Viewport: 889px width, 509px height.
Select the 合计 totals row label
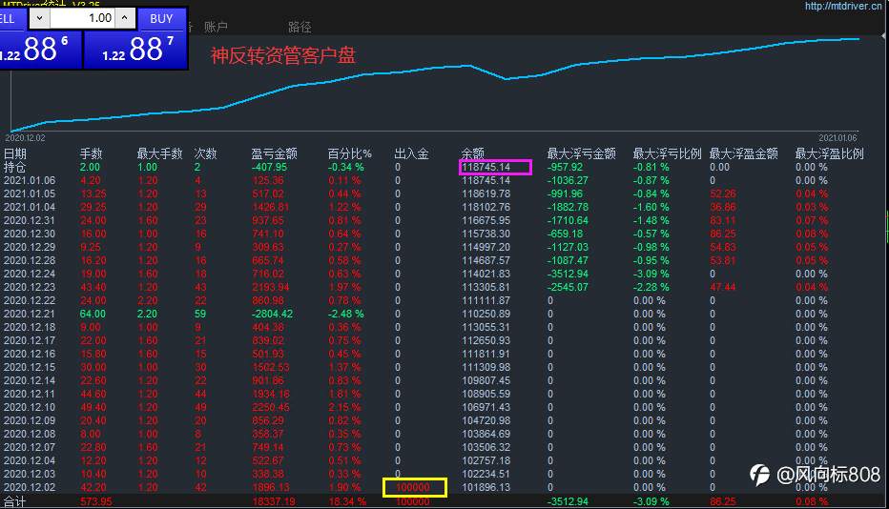(x=14, y=501)
